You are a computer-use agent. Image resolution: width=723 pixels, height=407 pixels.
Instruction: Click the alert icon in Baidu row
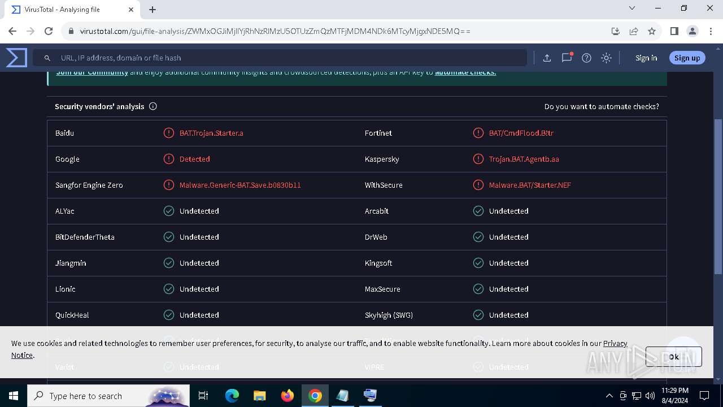tap(168, 133)
